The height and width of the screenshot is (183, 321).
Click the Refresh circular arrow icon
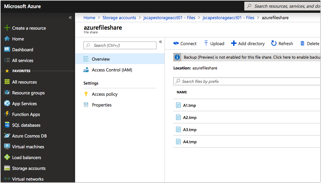point(274,43)
